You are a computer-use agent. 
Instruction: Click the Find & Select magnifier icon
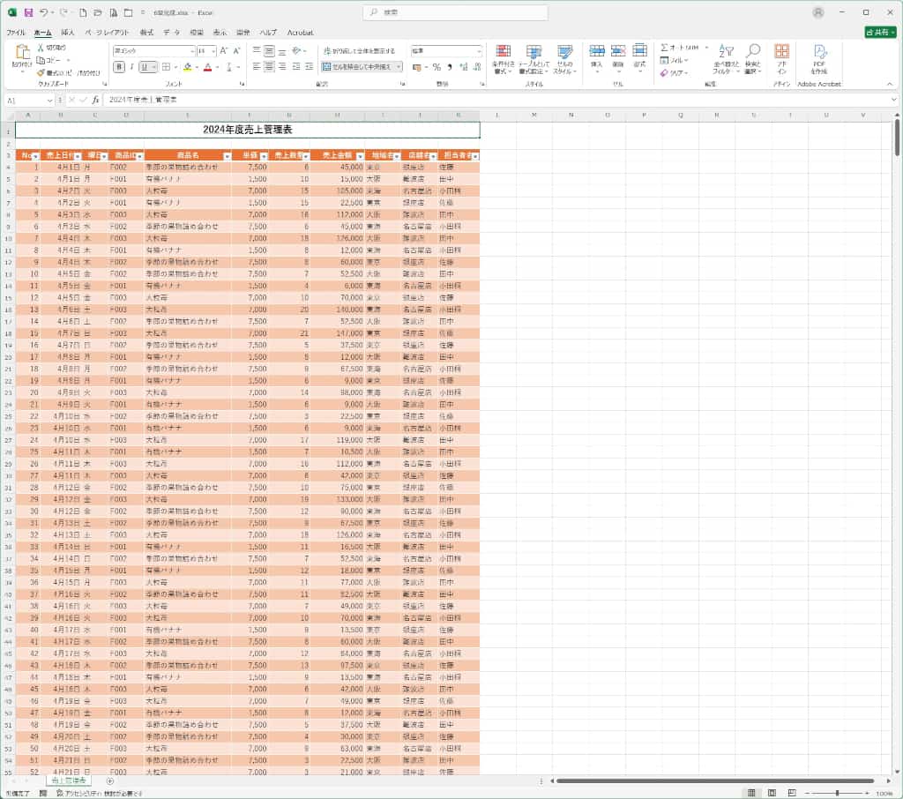752,56
